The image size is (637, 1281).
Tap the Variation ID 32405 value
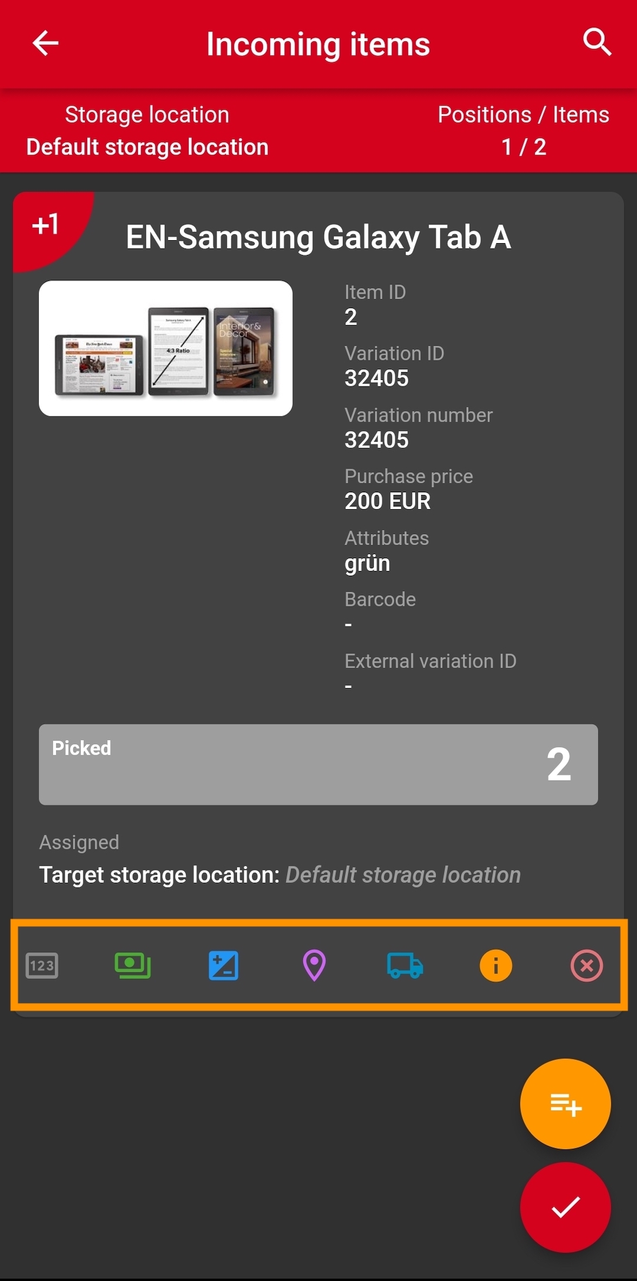coord(376,378)
